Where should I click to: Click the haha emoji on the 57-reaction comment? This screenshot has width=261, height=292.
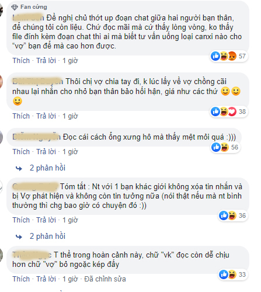[224, 56]
